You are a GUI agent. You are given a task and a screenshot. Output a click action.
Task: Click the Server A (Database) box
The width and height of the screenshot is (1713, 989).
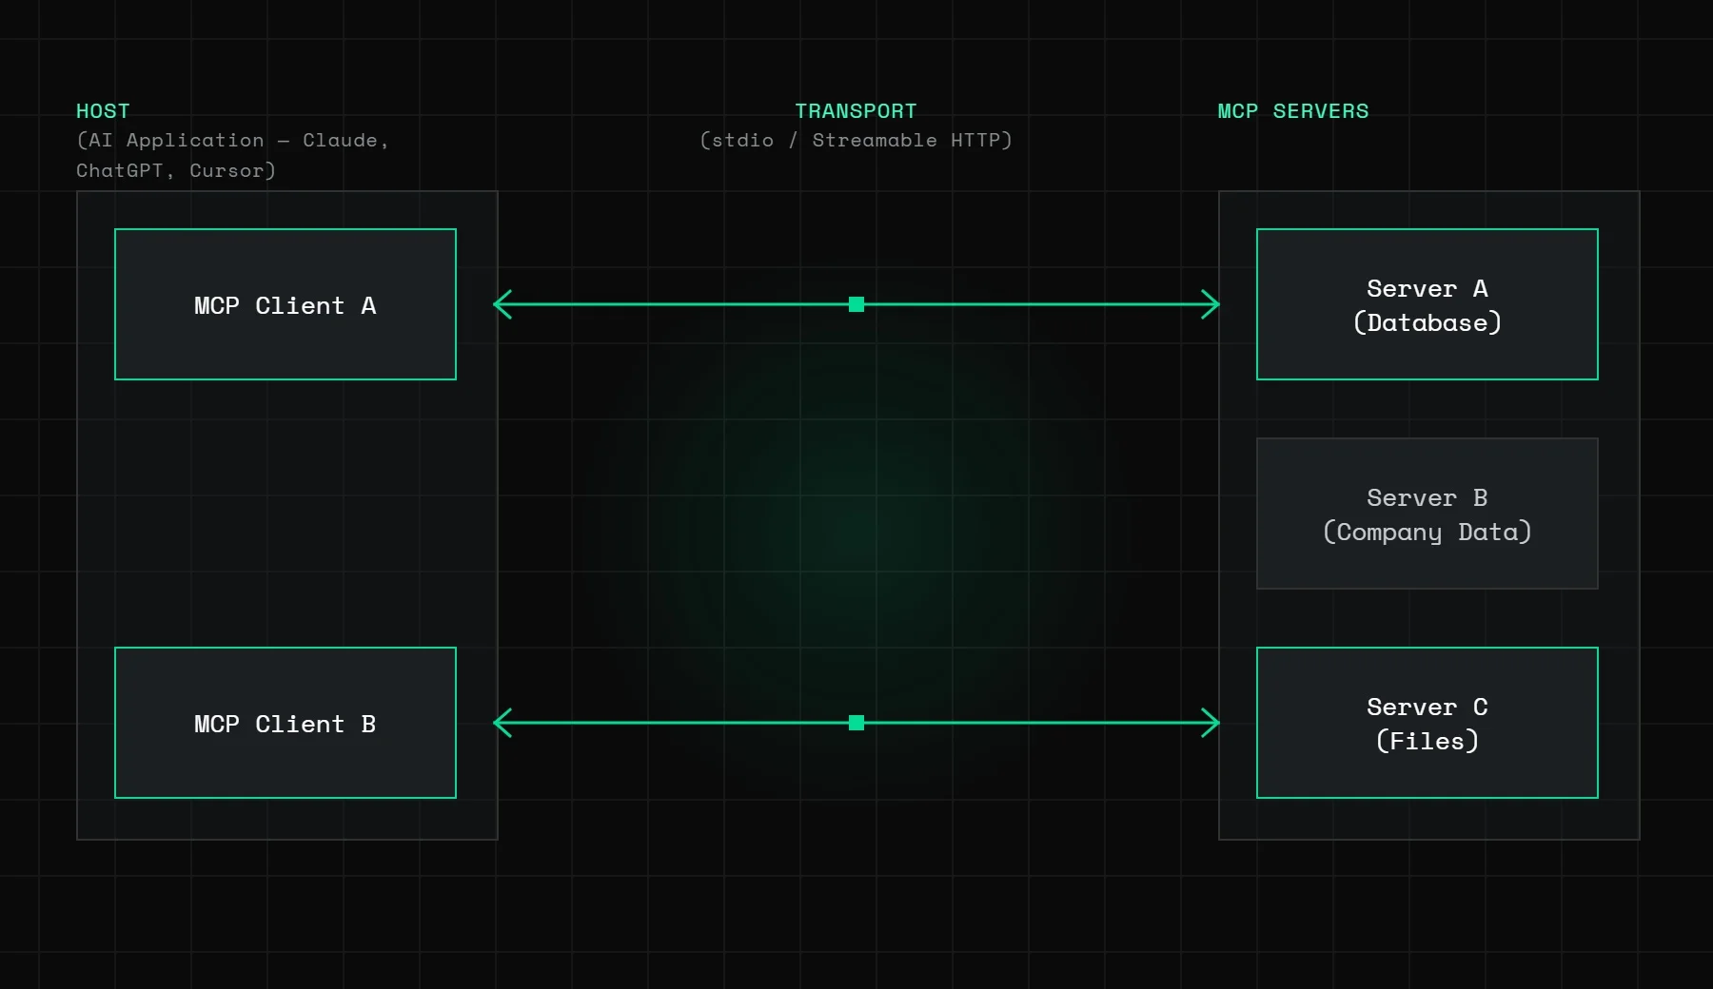click(x=1427, y=304)
